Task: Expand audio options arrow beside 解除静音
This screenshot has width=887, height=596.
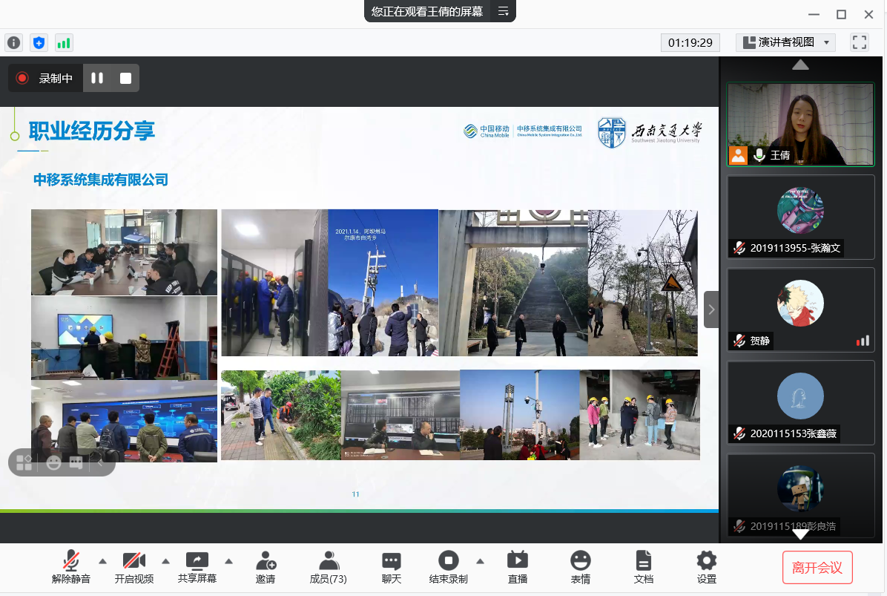Action: tap(102, 560)
